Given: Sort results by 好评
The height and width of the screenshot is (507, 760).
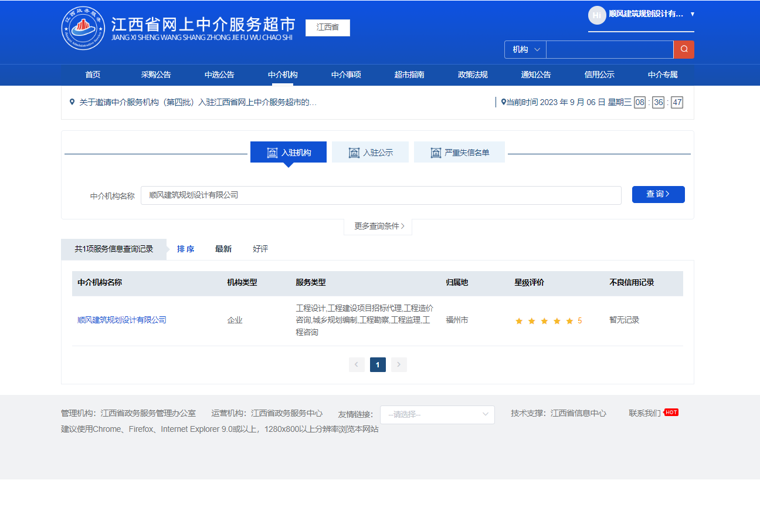Looking at the screenshot, I should pyautogui.click(x=260, y=249).
